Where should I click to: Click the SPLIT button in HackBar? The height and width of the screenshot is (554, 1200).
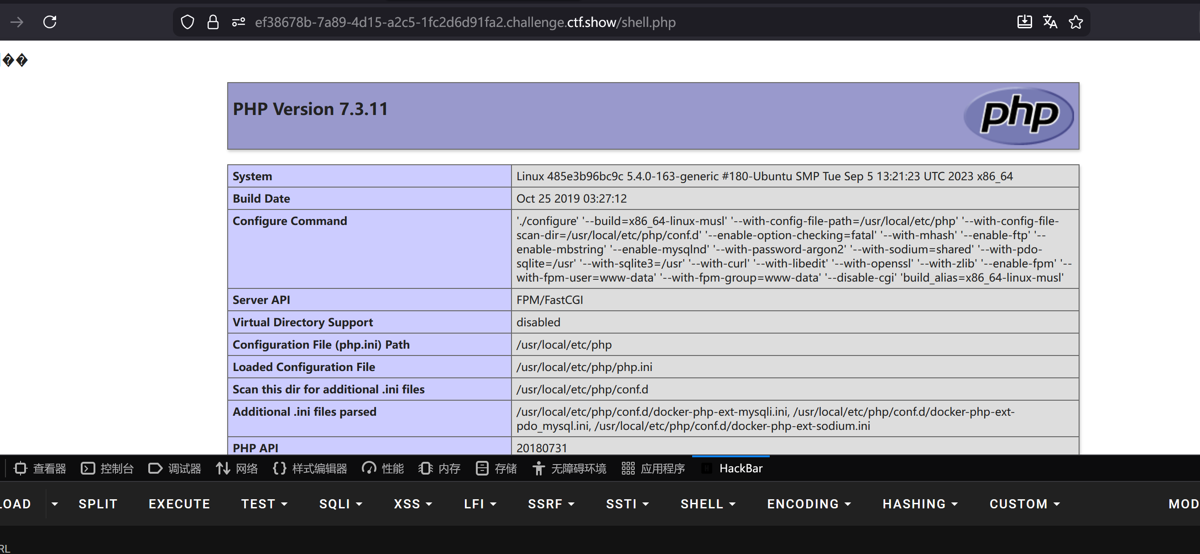(x=98, y=504)
